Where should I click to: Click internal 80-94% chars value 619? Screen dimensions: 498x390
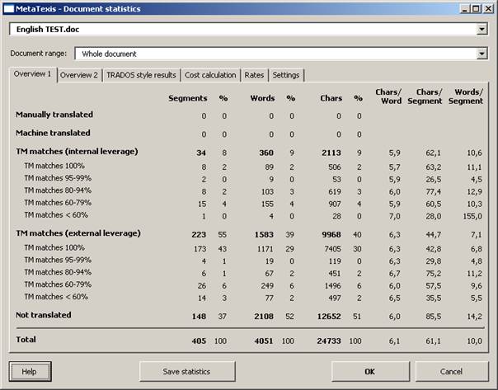click(335, 192)
